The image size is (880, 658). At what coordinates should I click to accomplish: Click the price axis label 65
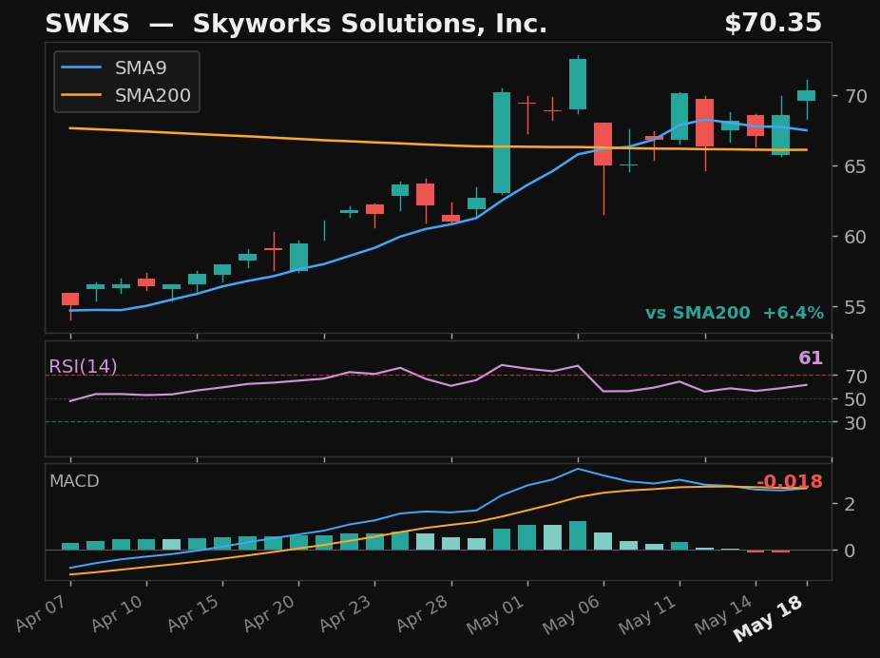tap(856, 166)
